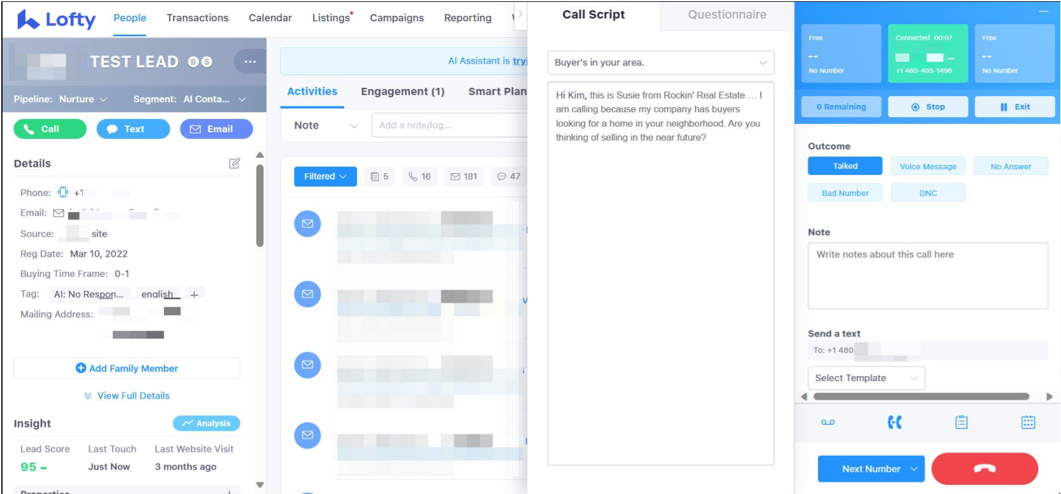Open first email activity icon
1061x494 pixels.
[307, 223]
